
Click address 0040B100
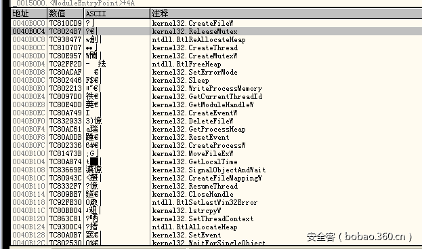point(28,153)
